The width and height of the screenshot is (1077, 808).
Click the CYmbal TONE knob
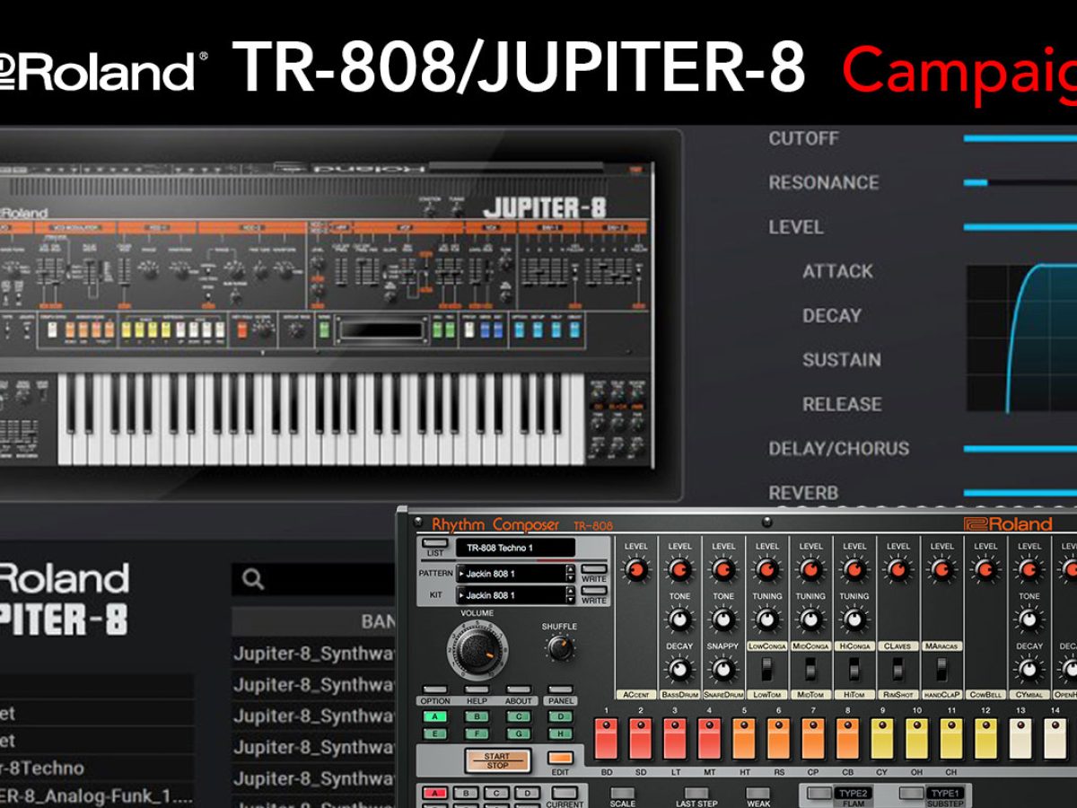click(1029, 619)
